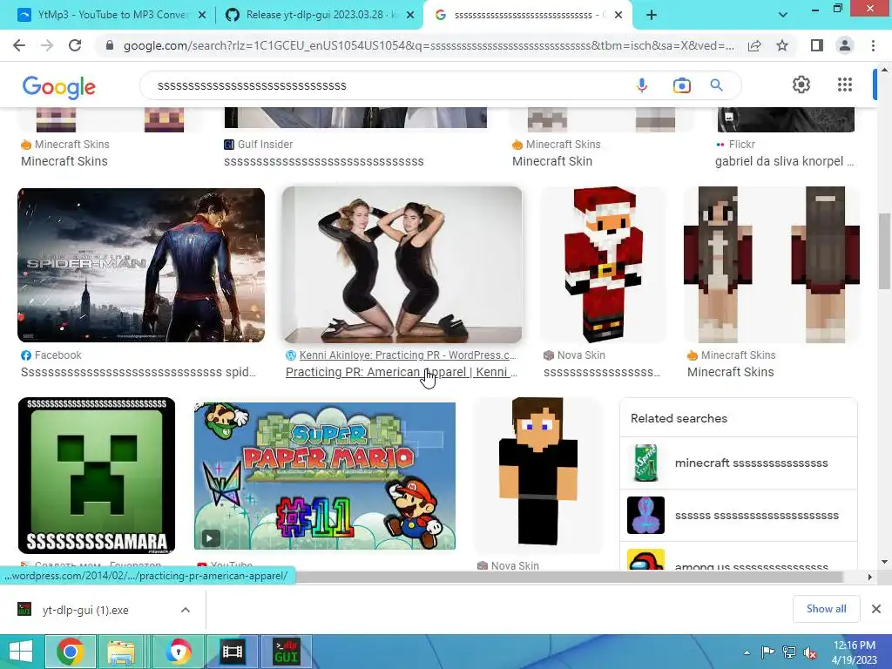Viewport: 892px width, 669px height.
Task: Click the address bar URL
Action: [x=429, y=45]
